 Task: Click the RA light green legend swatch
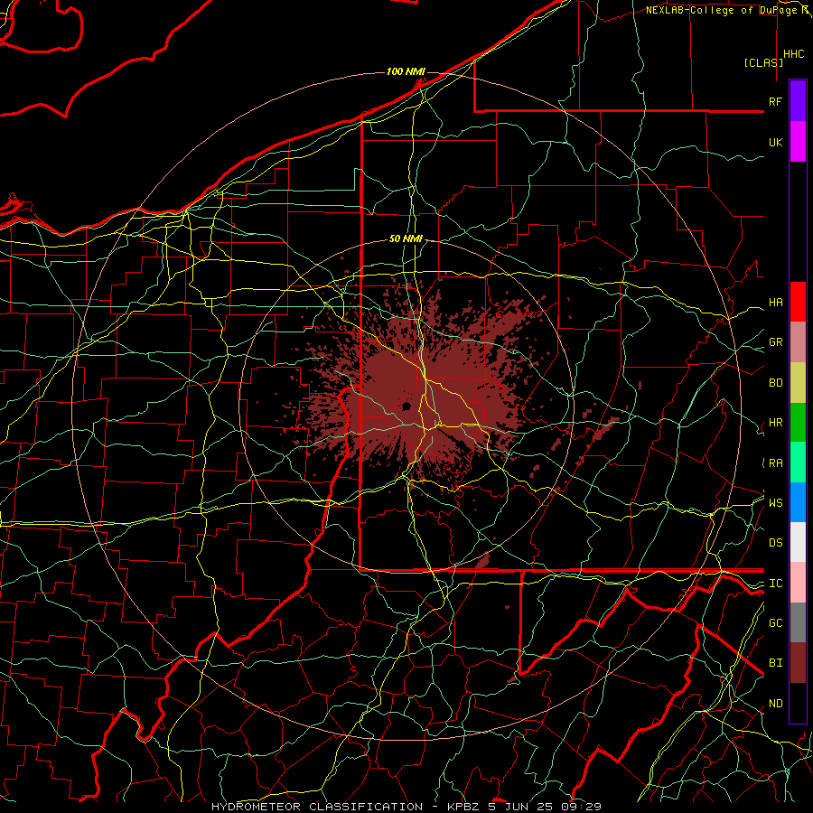[798, 463]
